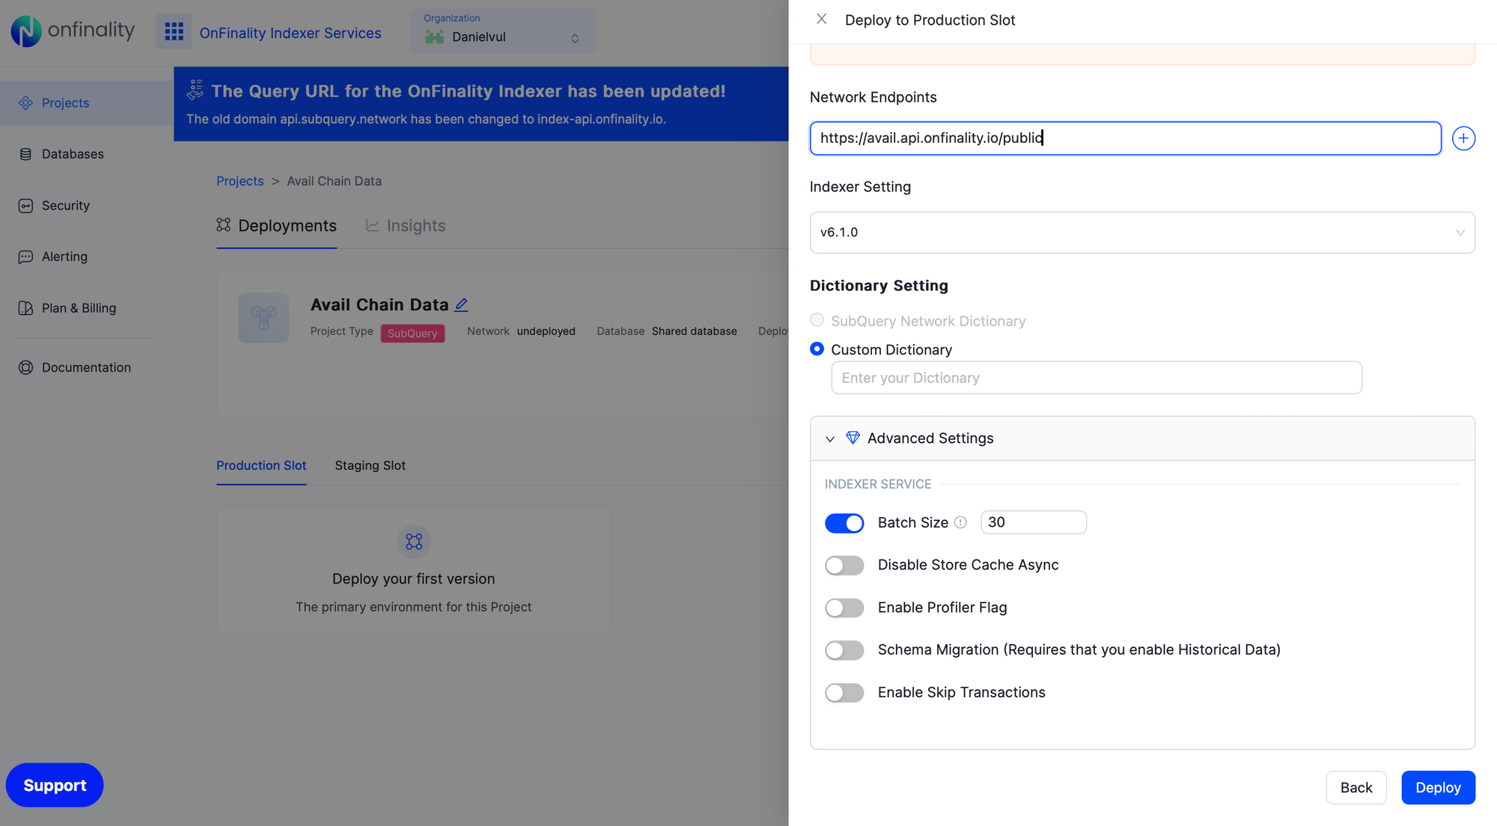Open Databases from the sidebar

[73, 154]
